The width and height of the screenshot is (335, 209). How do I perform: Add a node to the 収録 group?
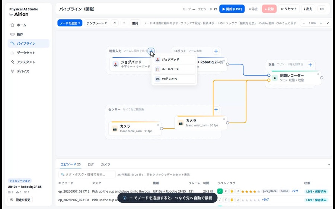pyautogui.click(x=310, y=65)
